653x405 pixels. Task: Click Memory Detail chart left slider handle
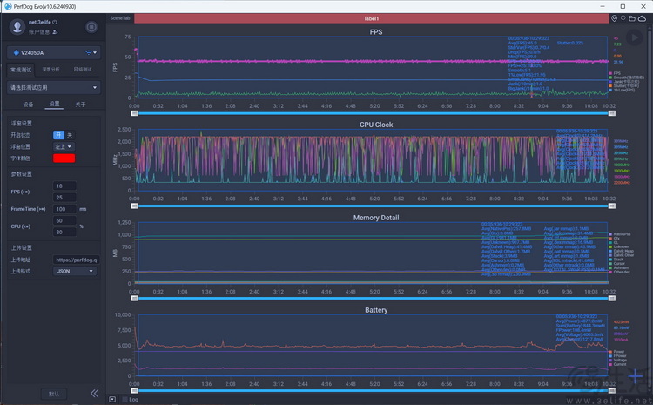click(x=134, y=299)
